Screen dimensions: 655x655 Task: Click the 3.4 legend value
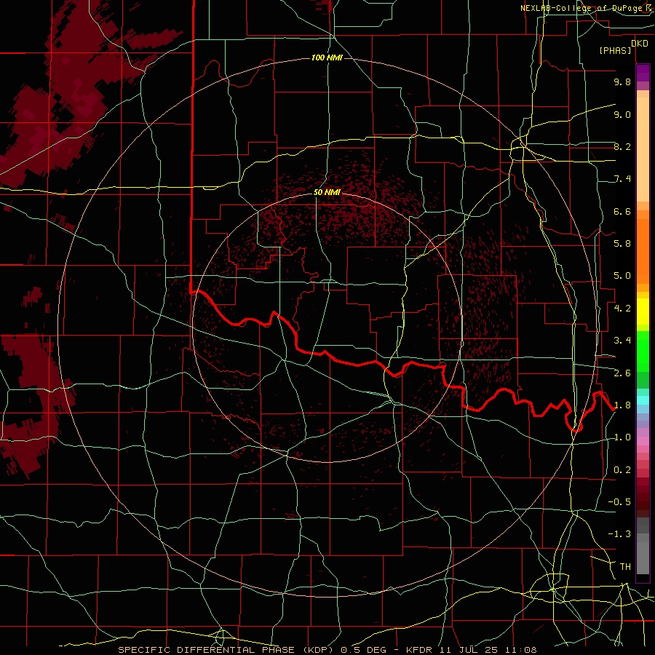622,341
